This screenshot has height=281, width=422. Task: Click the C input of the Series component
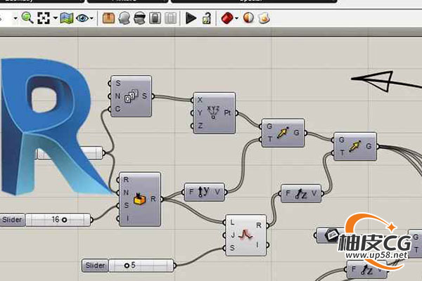pyautogui.click(x=117, y=109)
